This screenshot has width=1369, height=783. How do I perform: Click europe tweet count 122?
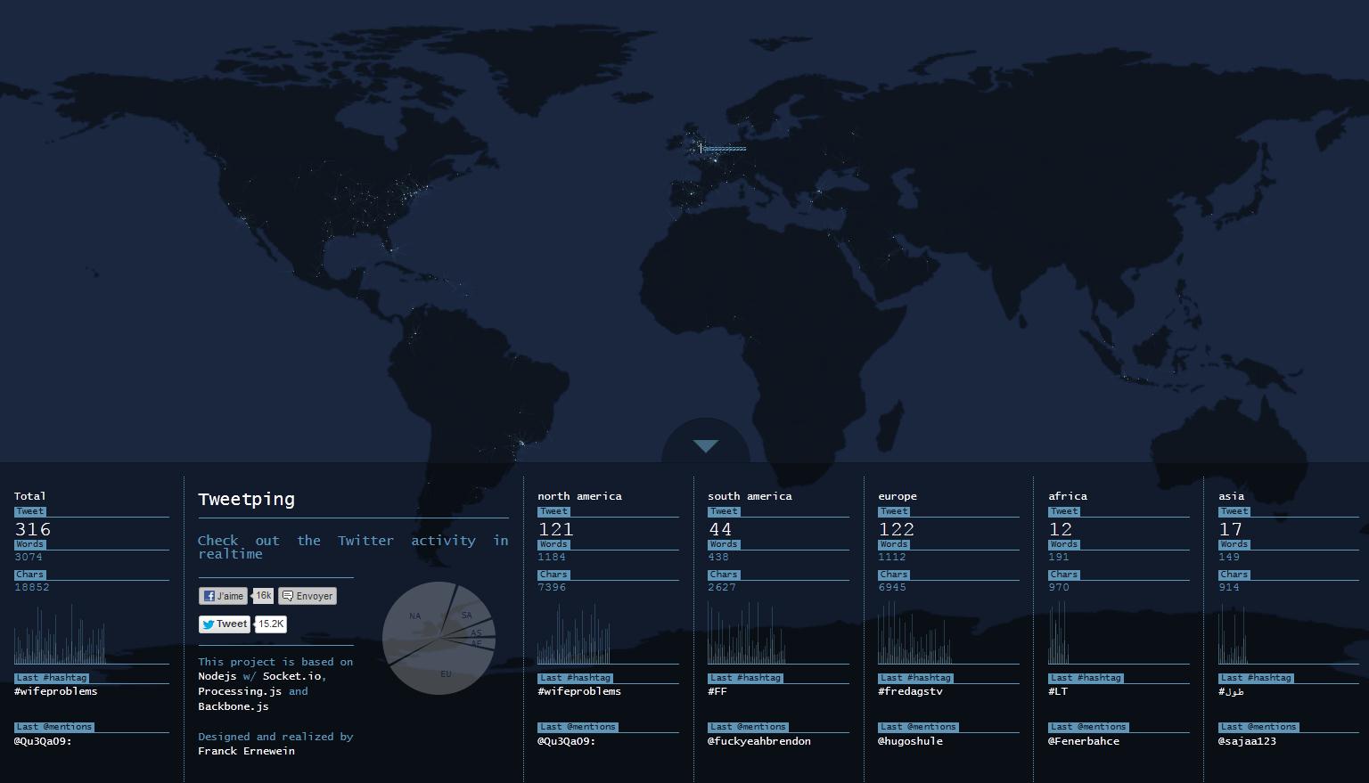click(897, 529)
